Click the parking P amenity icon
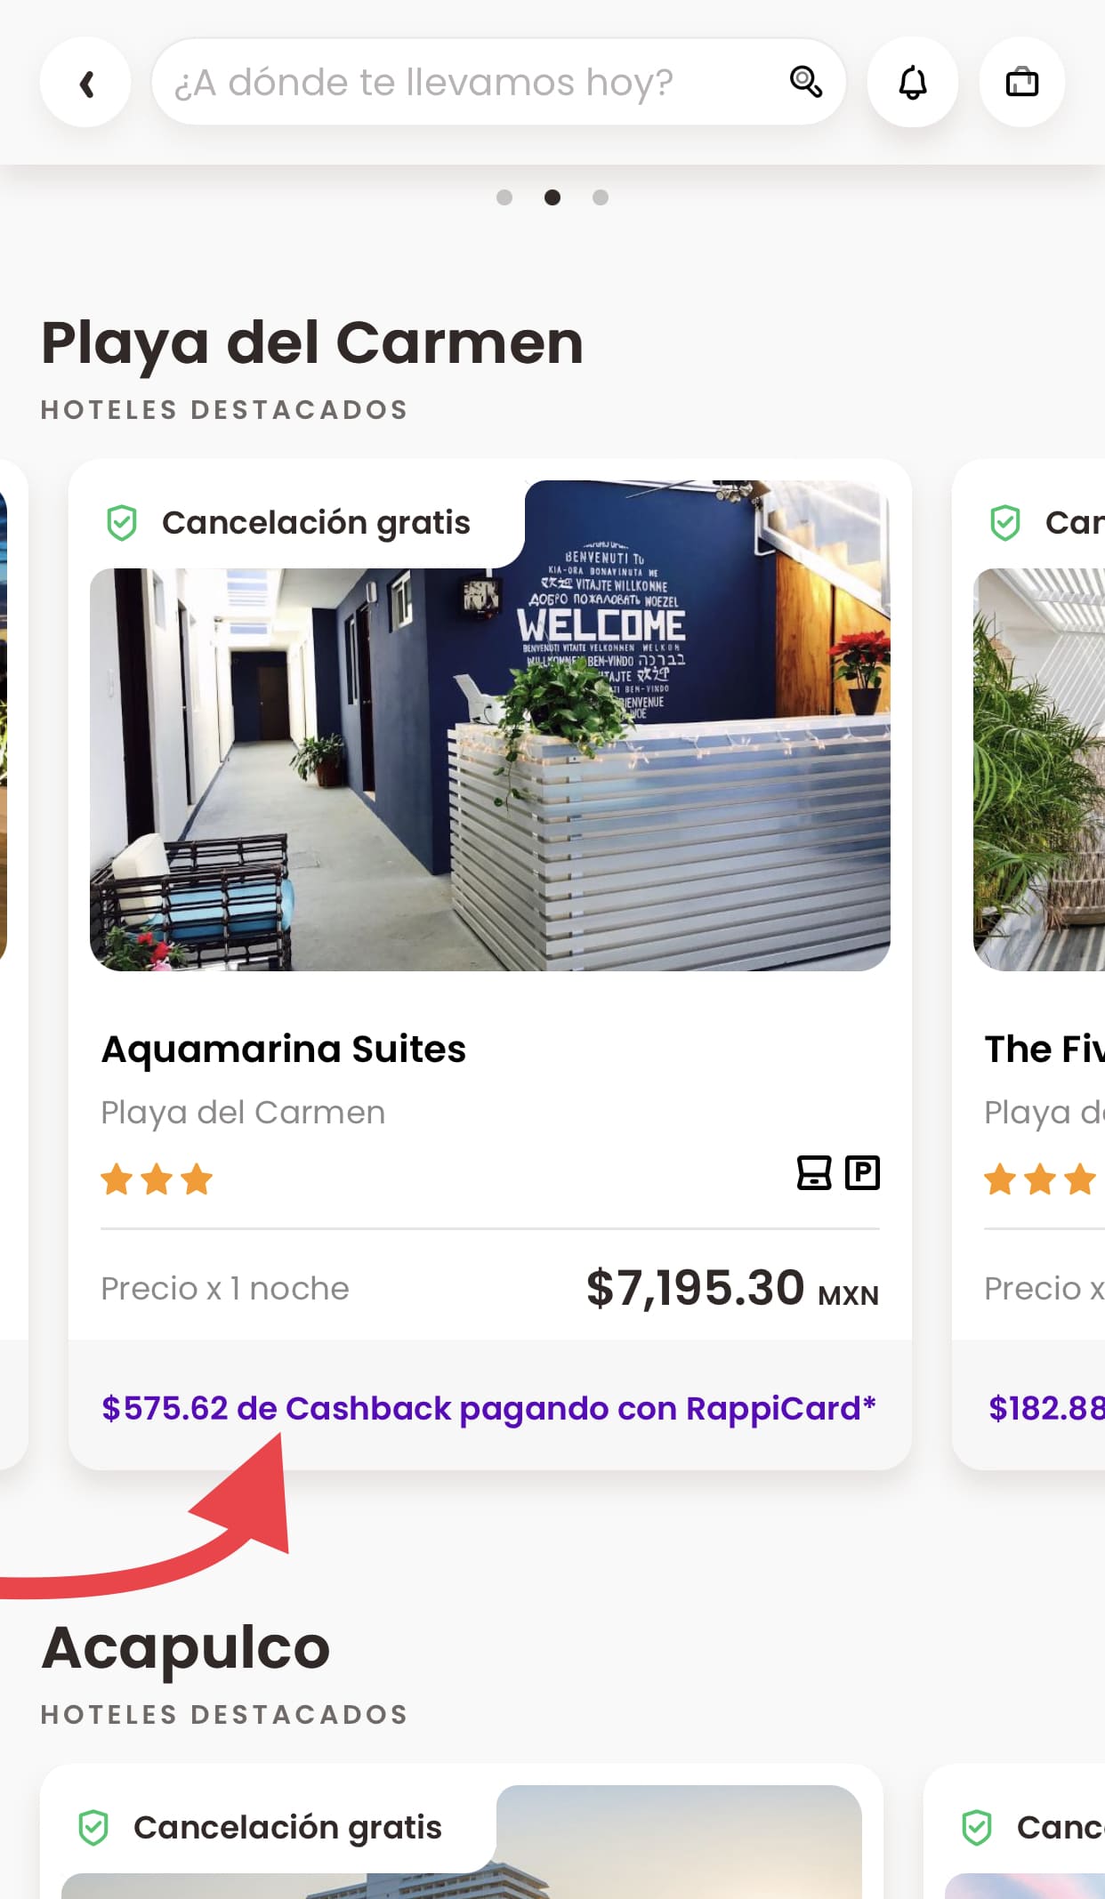This screenshot has width=1105, height=1899. pyautogui.click(x=861, y=1172)
